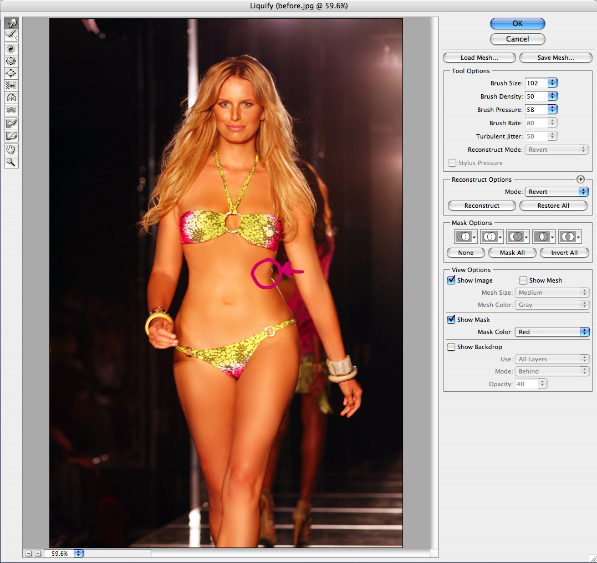Click the Brush Density value field

coord(537,96)
